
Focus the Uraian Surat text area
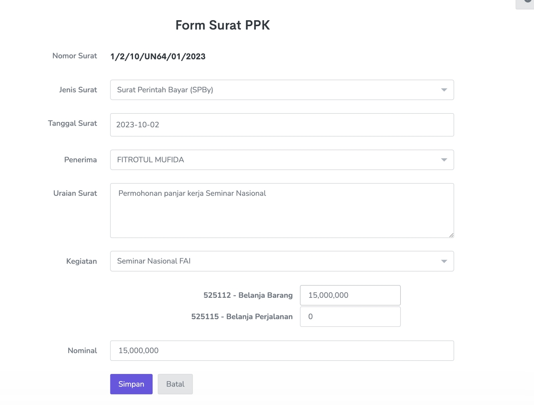282,210
